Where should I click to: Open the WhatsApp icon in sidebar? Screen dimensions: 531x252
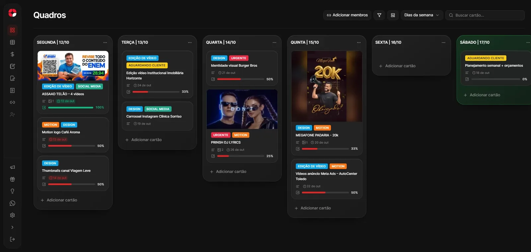click(12, 203)
